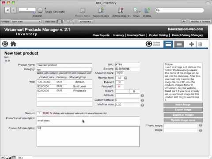This screenshot has height=159, width=212.
Task: Click the Amount in Stock field
Action: coord(120,73)
